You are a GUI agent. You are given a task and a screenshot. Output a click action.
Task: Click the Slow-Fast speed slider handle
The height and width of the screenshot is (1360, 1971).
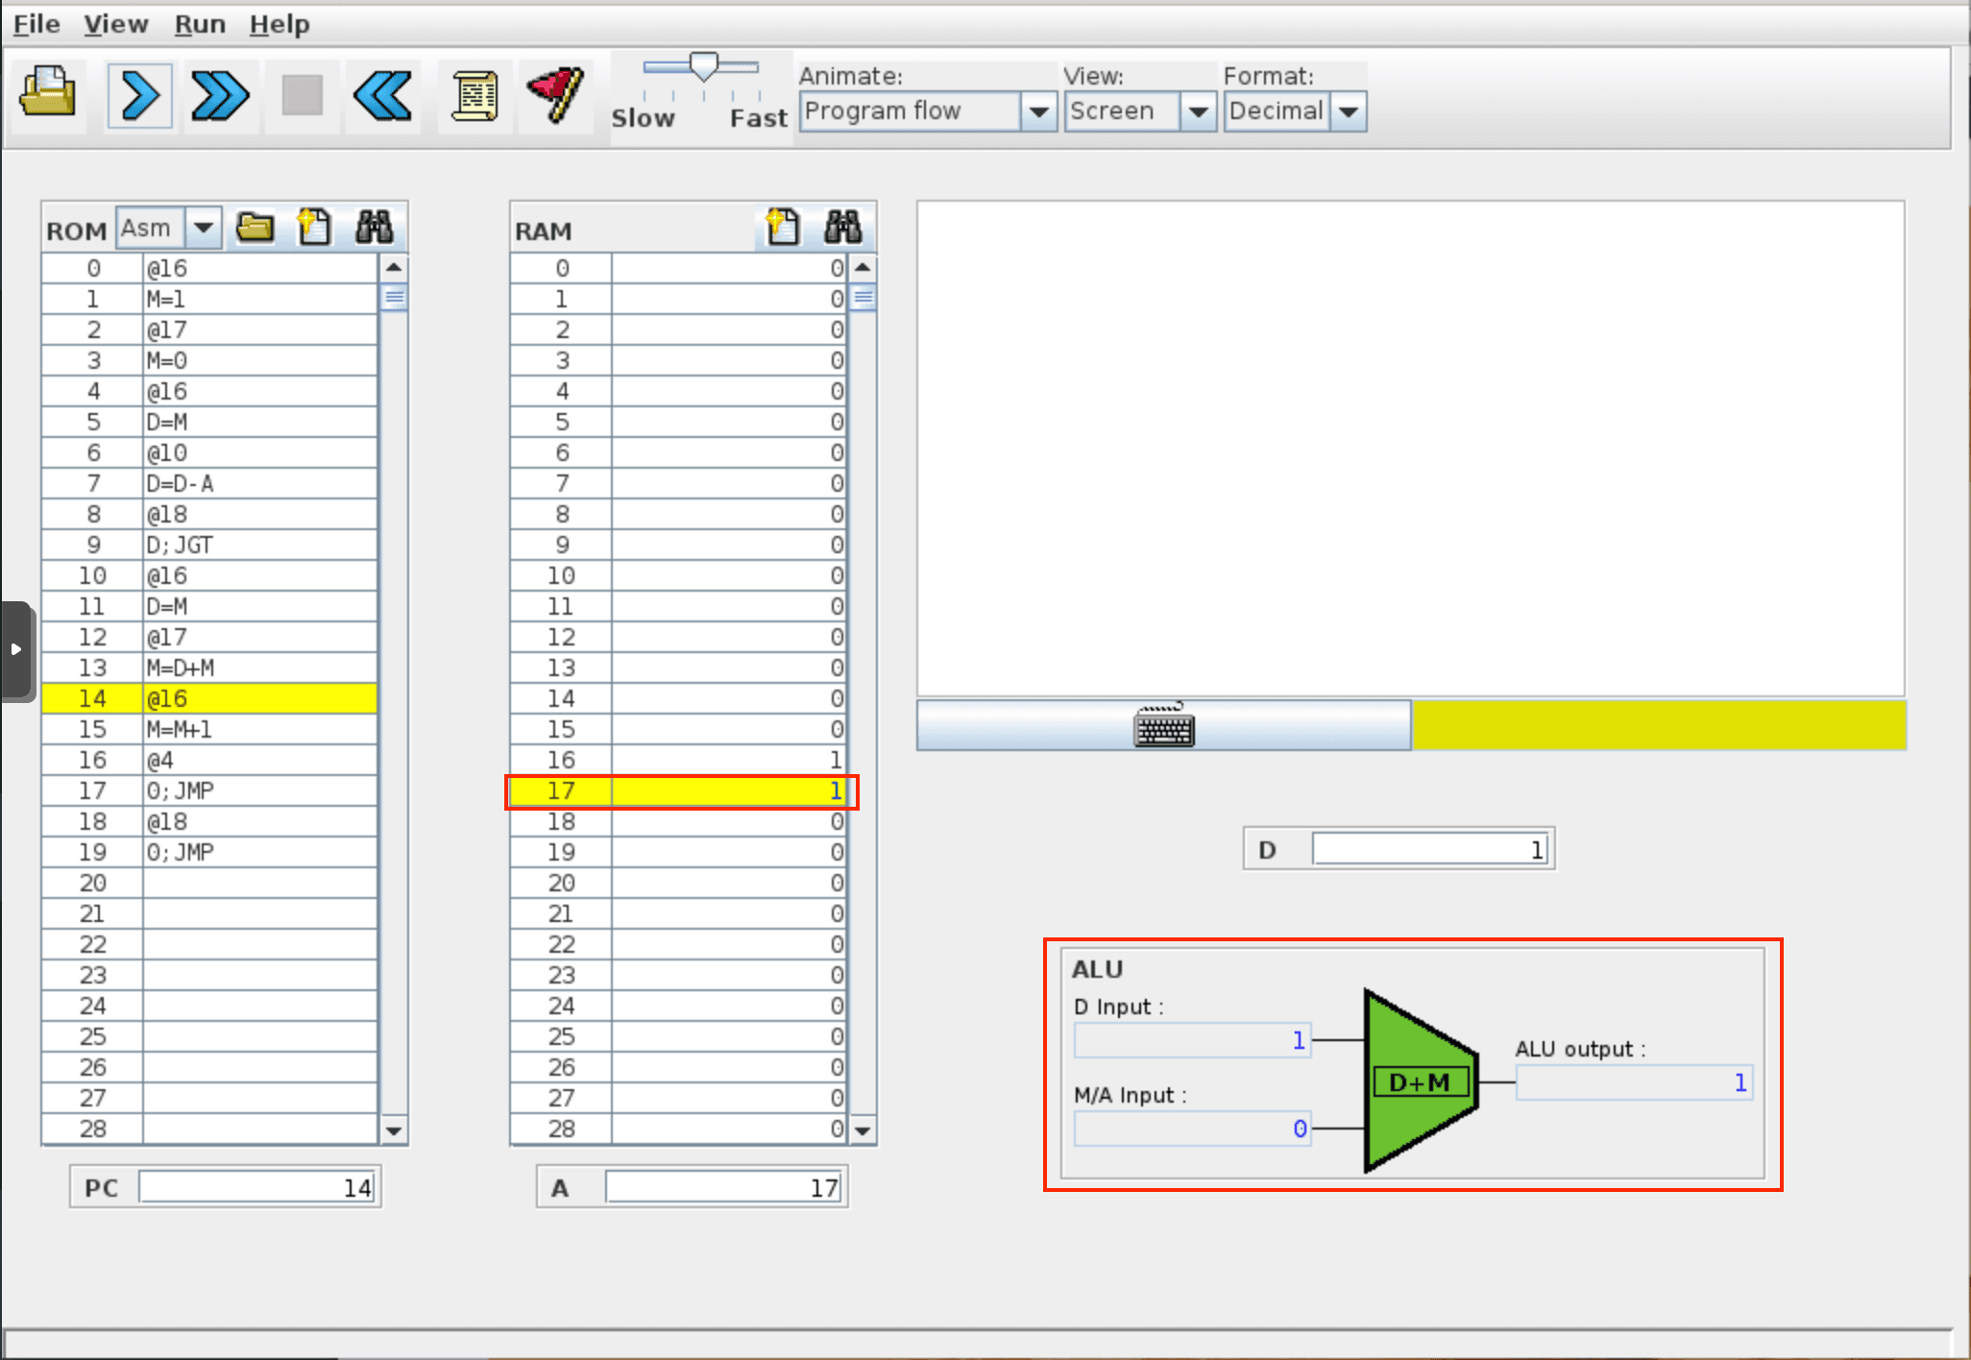point(704,66)
